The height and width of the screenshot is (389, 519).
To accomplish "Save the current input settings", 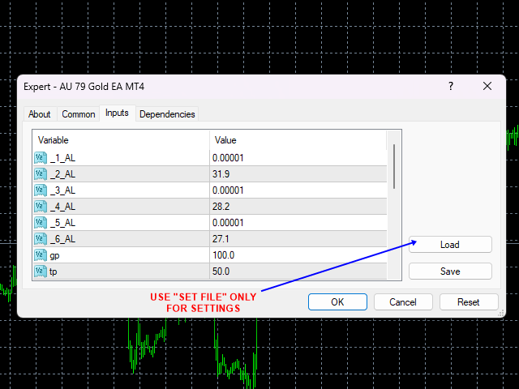I will coord(450,271).
